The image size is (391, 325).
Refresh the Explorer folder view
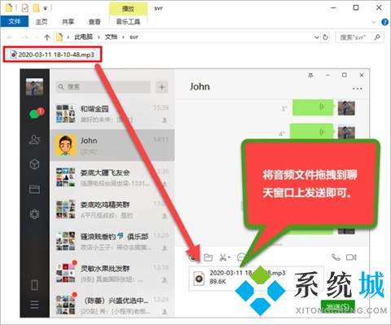[325, 37]
